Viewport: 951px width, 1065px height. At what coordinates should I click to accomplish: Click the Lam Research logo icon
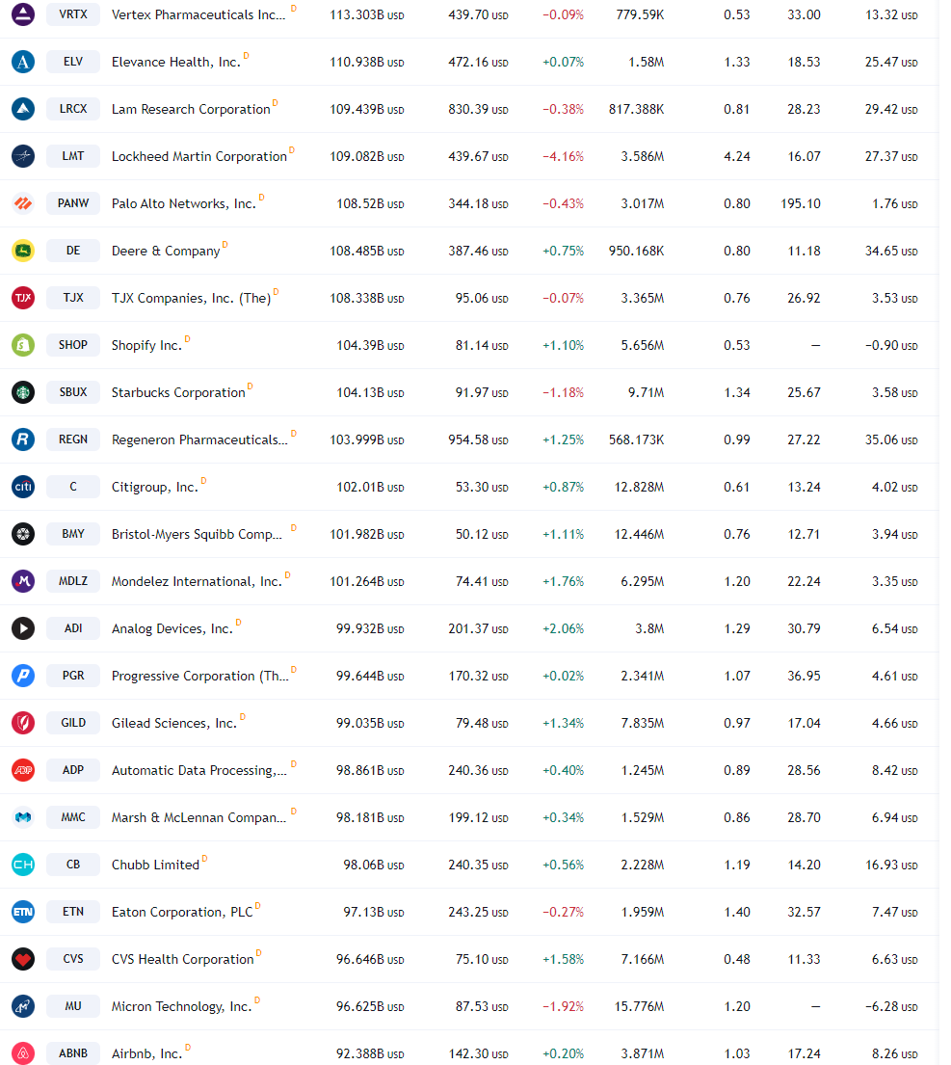click(x=23, y=109)
